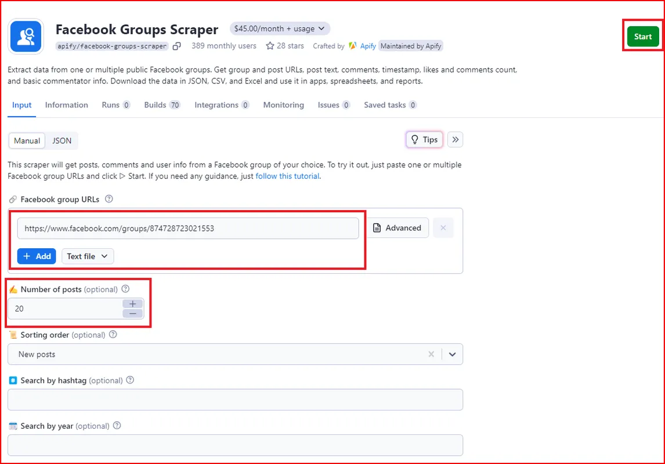
Task: Open help tooltip for Search by year
Action: tap(117, 426)
